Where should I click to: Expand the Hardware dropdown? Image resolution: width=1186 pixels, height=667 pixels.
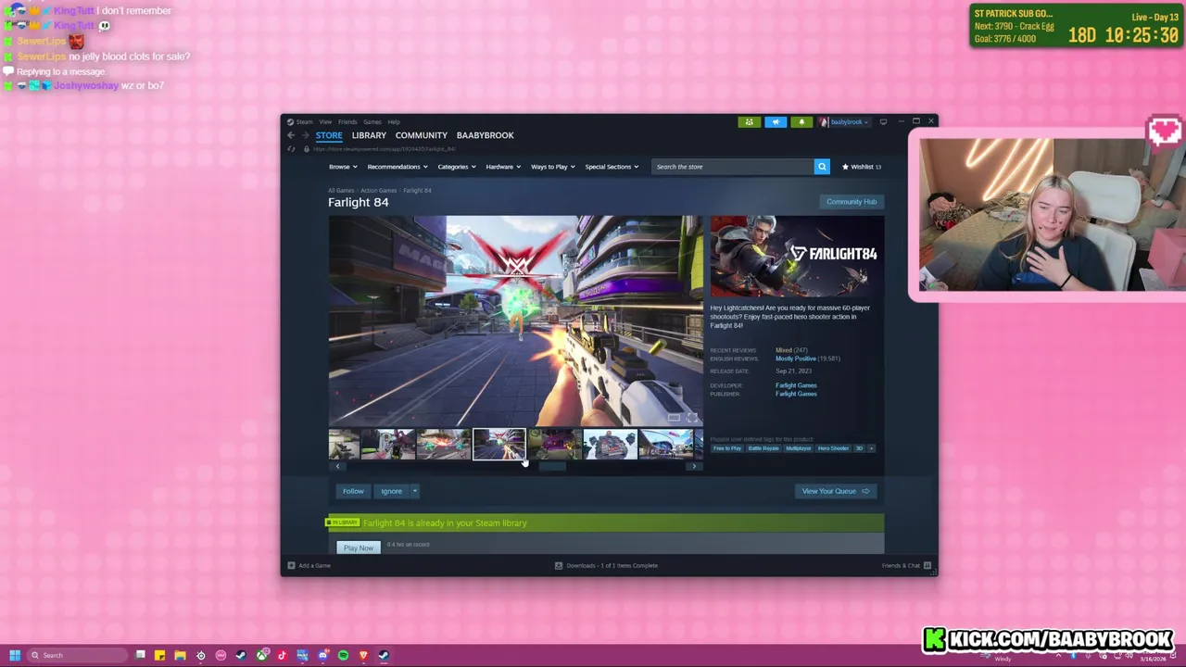(x=503, y=167)
